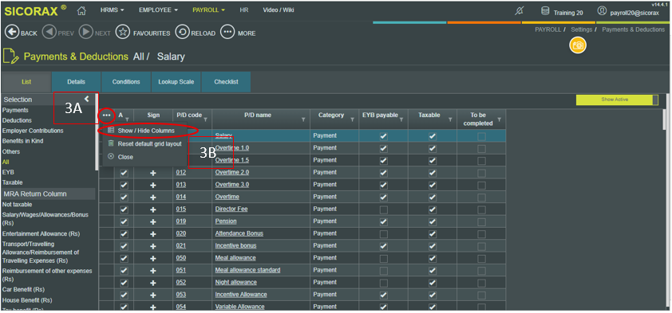This screenshot has height=313, width=672.
Task: Click the NEXT record arrow
Action: tap(86, 33)
